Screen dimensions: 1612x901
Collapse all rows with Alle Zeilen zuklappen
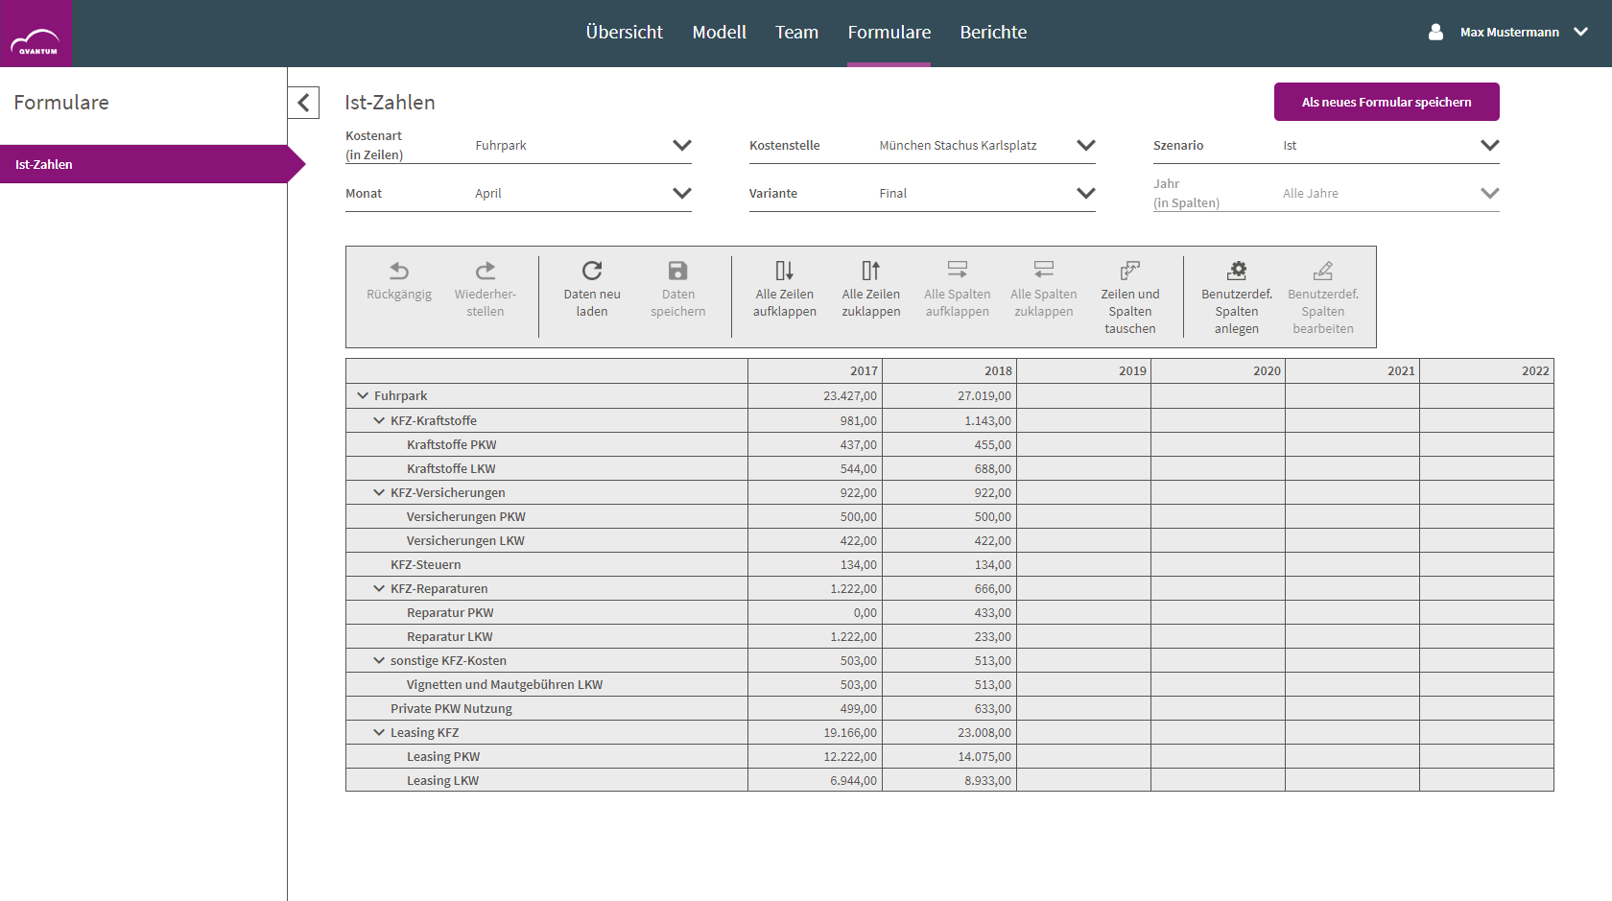click(871, 271)
